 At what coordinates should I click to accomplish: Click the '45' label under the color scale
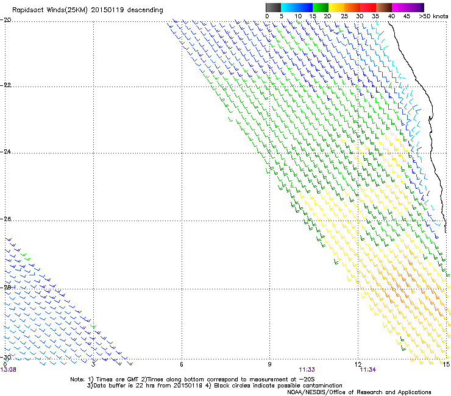coord(407,16)
